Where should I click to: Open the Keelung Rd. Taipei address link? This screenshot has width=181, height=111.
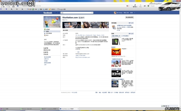(90, 35)
